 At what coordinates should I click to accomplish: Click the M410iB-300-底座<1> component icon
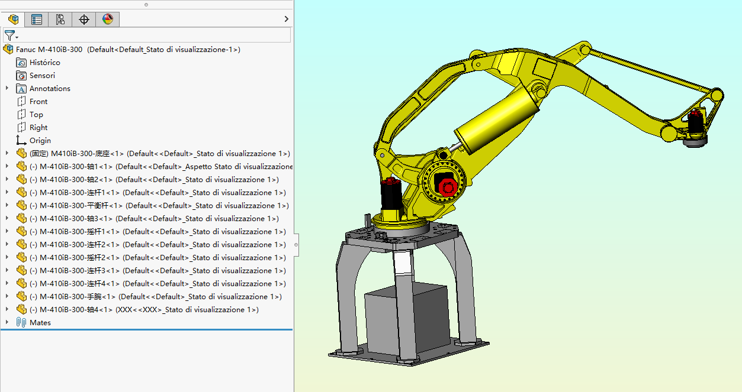21,154
